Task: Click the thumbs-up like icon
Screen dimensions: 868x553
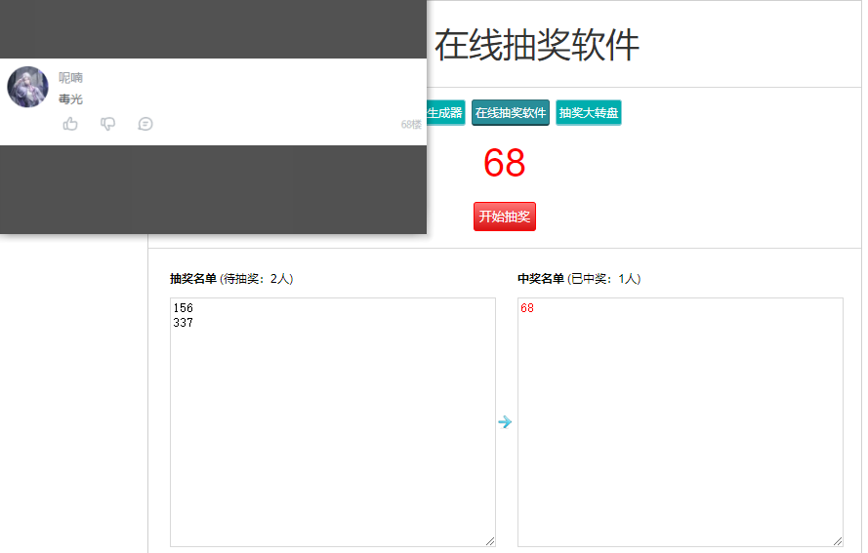Action: [70, 124]
